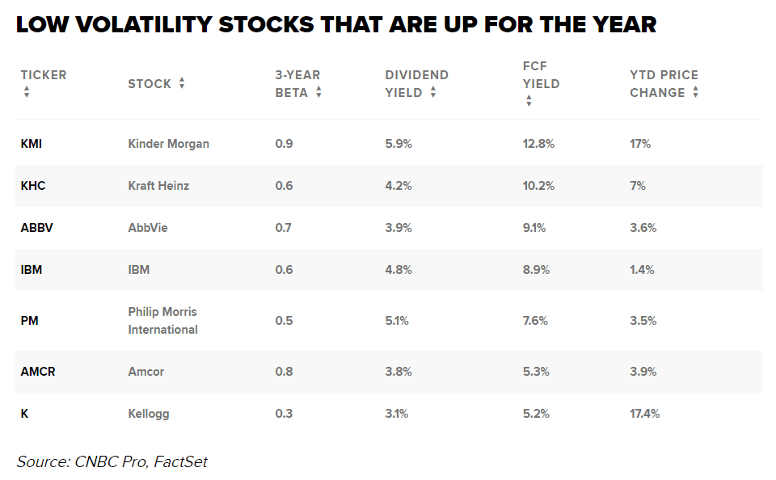Click the Dividend Yield sort arrows
The height and width of the screenshot is (480, 776).
pos(433,92)
